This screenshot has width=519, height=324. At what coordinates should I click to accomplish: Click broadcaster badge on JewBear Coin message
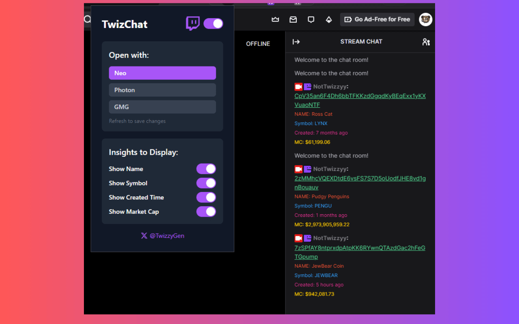click(298, 239)
